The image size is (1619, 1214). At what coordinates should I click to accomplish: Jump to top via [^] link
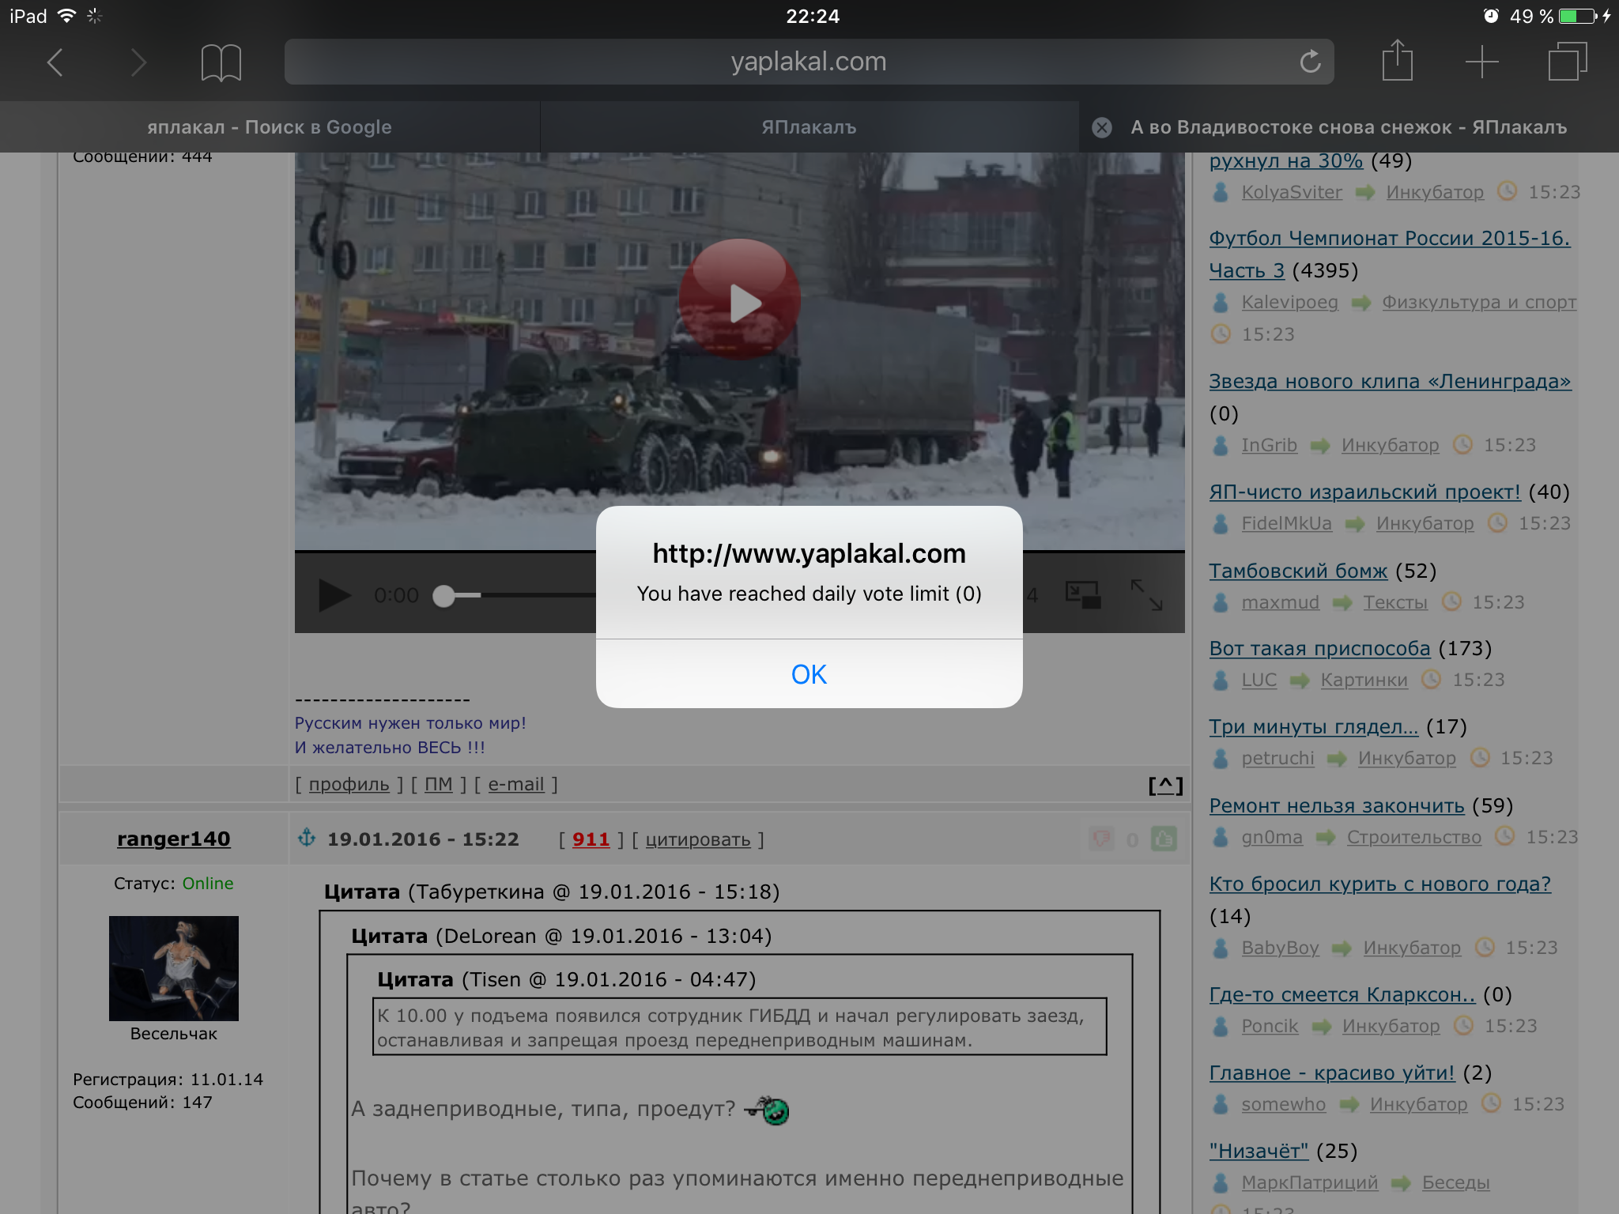tap(1165, 785)
